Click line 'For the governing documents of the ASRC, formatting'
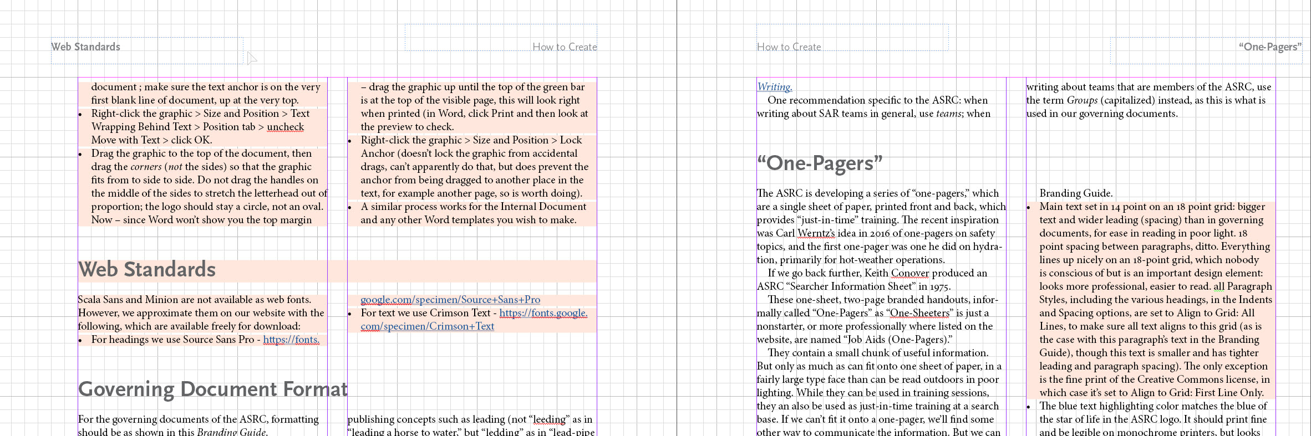 [x=199, y=419]
